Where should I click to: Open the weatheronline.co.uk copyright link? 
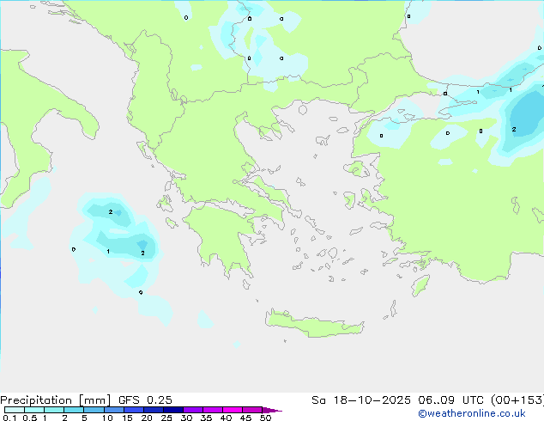pos(471,413)
